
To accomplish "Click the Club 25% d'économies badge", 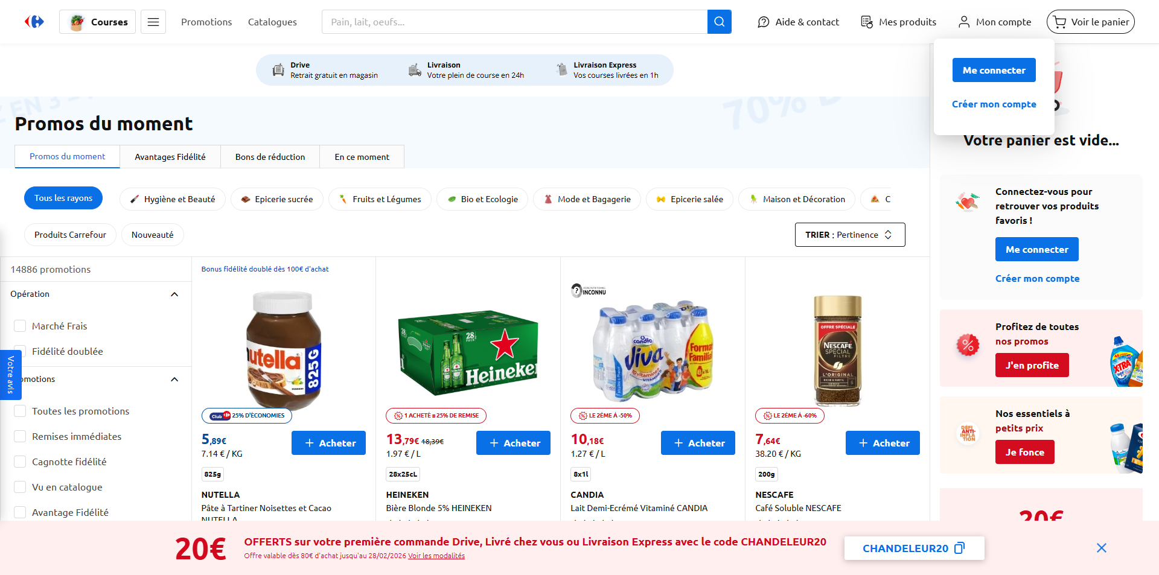I will [x=247, y=416].
